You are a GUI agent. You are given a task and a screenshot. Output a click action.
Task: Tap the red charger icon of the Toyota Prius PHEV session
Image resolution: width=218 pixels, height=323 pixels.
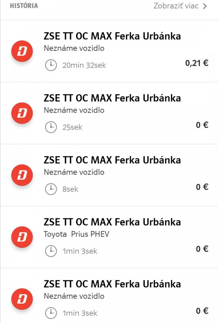(22, 237)
